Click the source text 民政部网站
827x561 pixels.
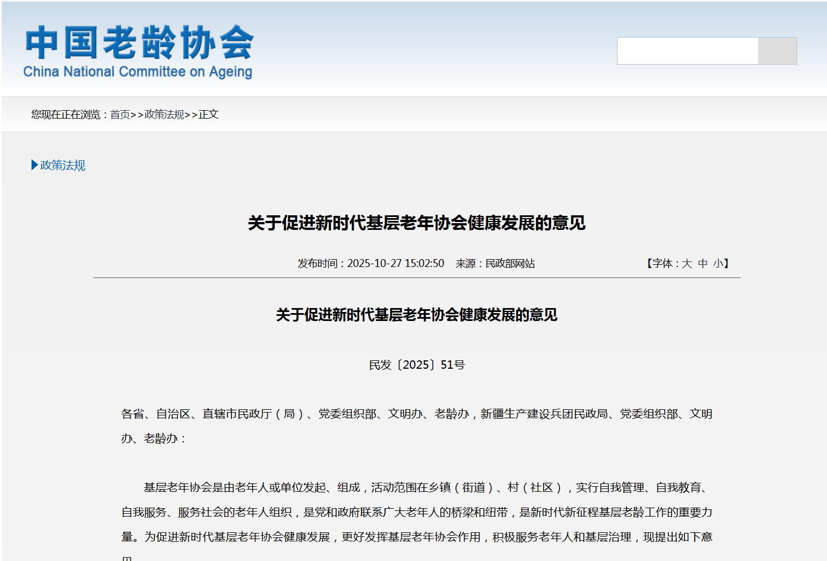click(x=509, y=264)
